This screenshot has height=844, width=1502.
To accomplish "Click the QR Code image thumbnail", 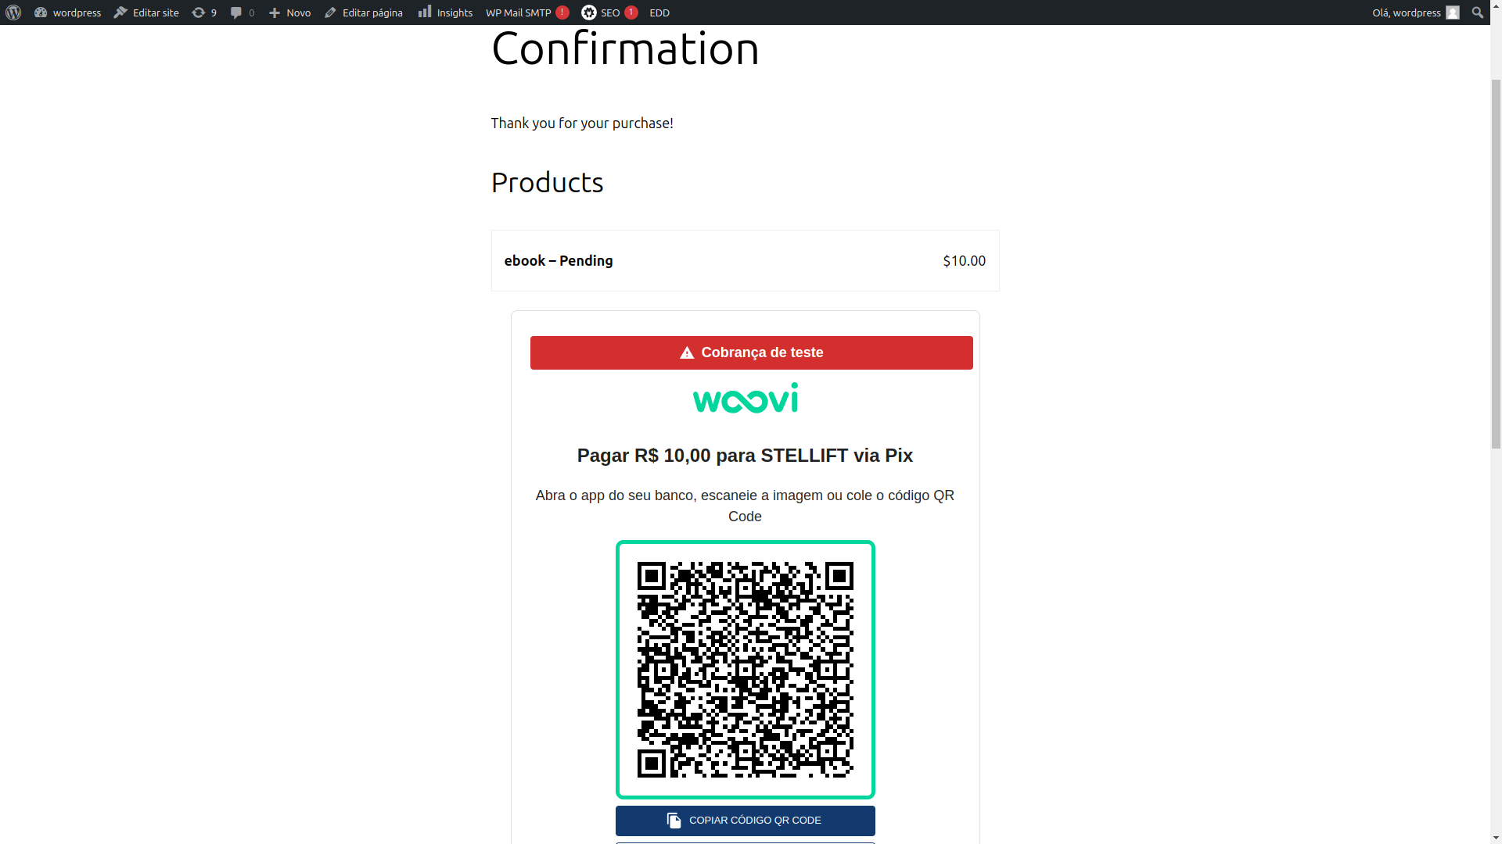I will (745, 669).
